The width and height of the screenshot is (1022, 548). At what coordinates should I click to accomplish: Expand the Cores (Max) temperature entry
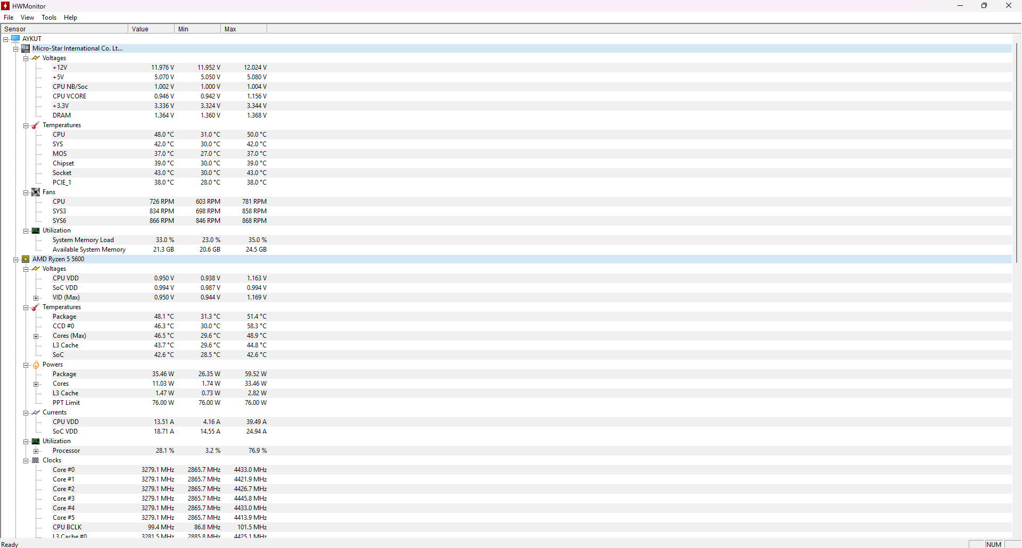point(36,336)
